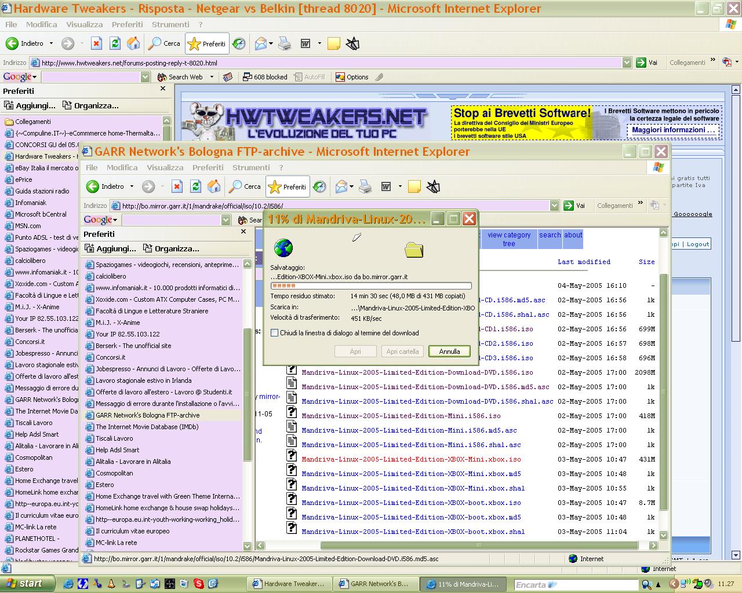742x593 pixels.
Task: Toggle close dialog when download completes checkbox
Action: pos(275,333)
